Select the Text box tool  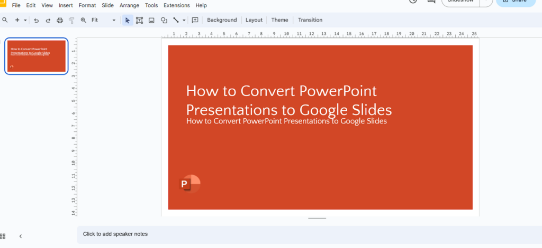point(139,20)
